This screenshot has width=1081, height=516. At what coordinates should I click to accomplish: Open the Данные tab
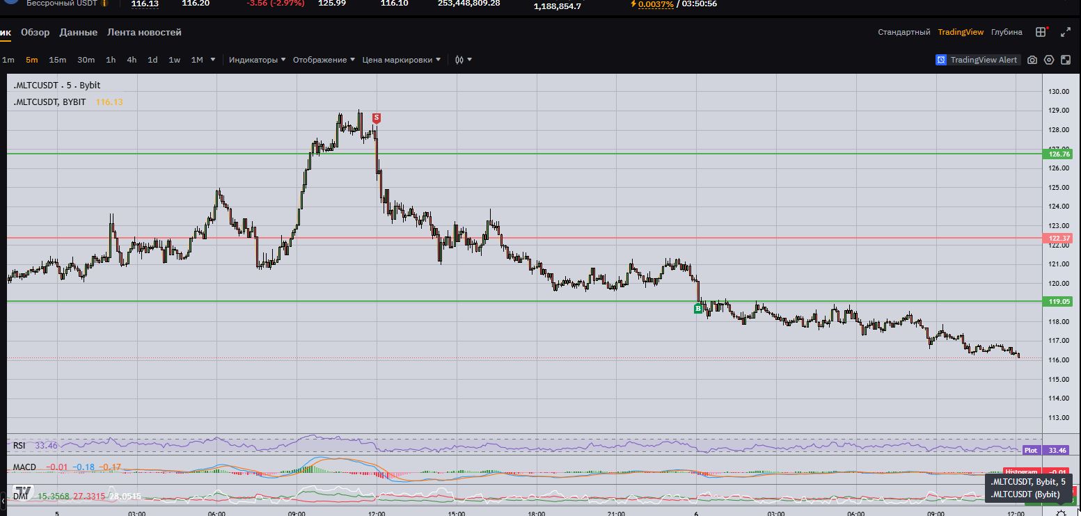tap(78, 32)
